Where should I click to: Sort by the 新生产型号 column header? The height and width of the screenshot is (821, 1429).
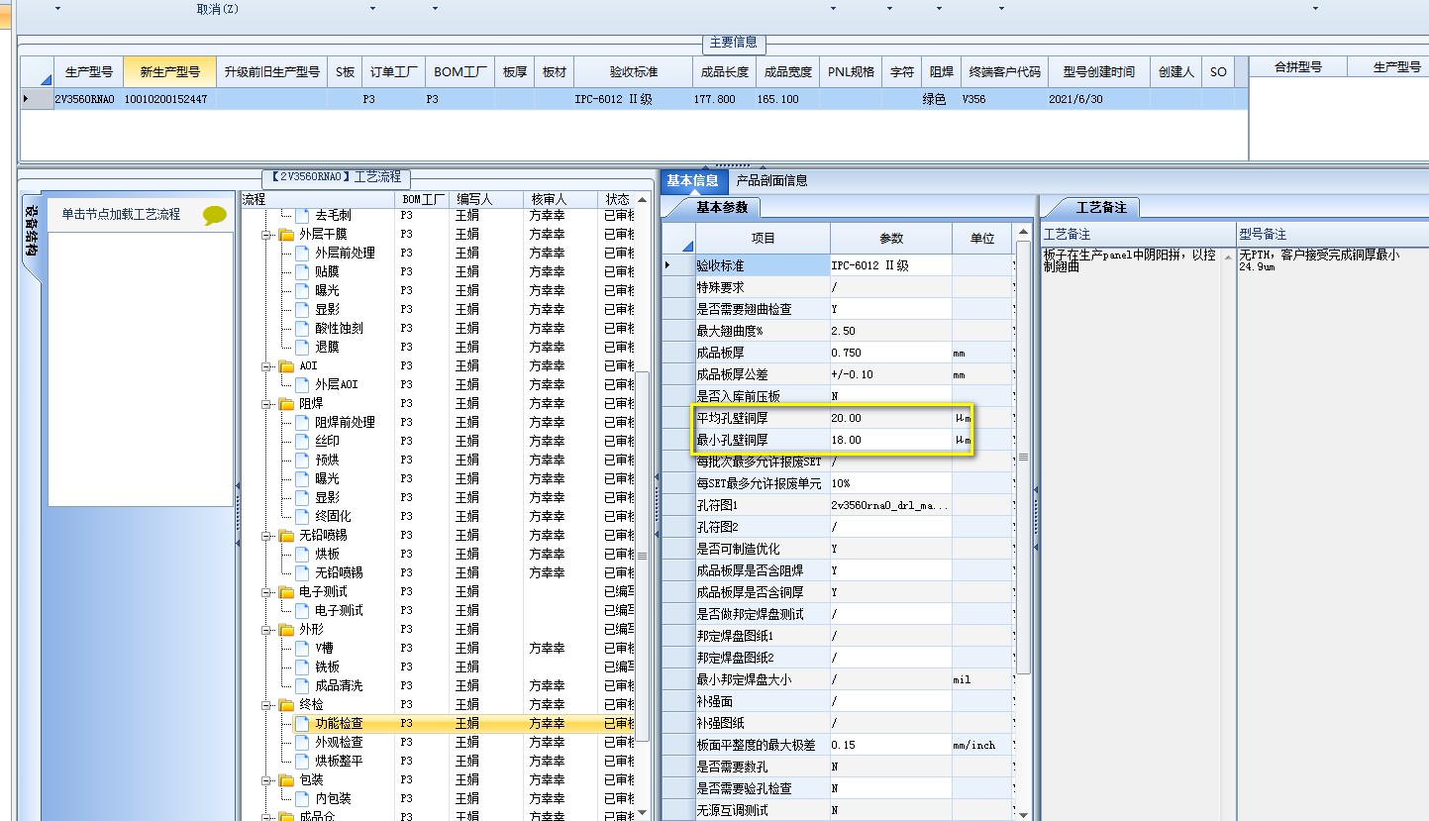click(170, 72)
